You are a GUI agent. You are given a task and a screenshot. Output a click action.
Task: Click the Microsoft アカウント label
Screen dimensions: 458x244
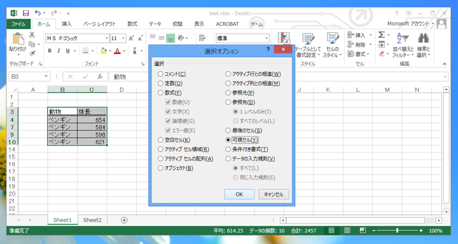coord(408,24)
